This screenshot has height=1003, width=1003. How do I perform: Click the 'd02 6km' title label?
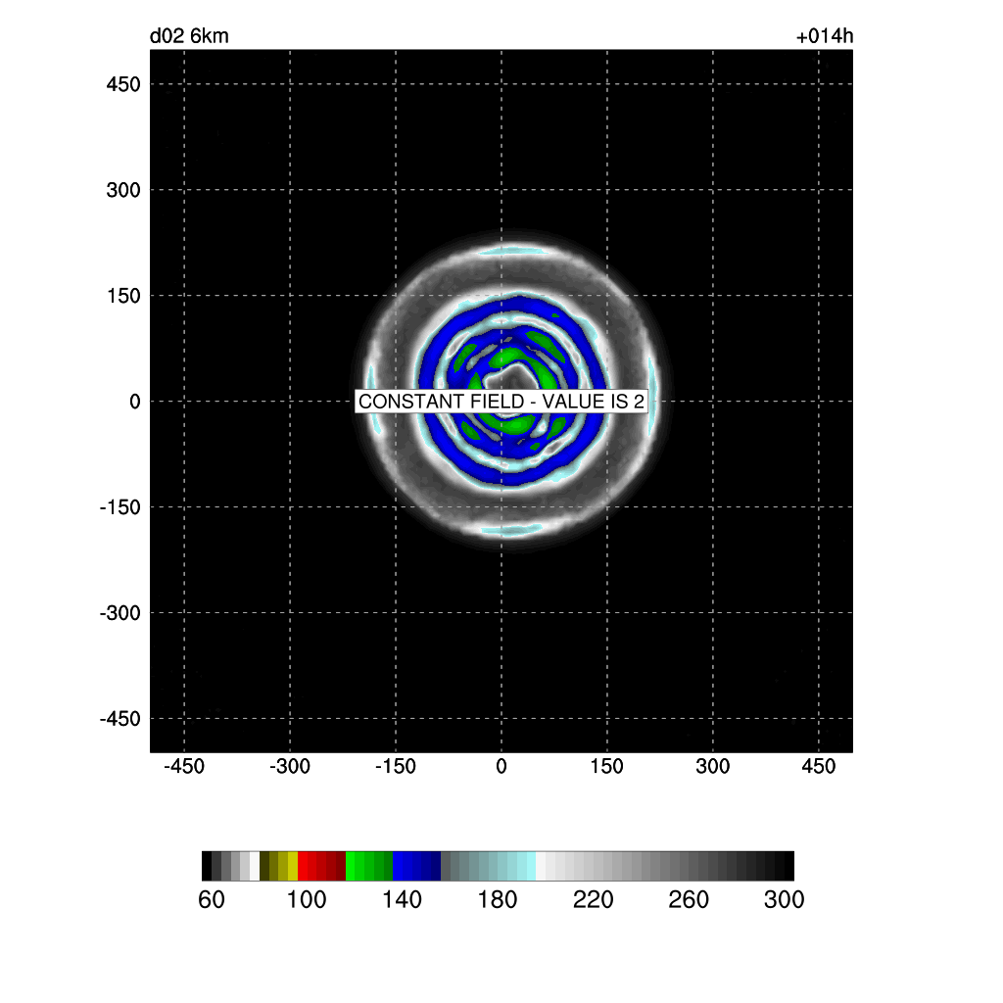point(189,36)
